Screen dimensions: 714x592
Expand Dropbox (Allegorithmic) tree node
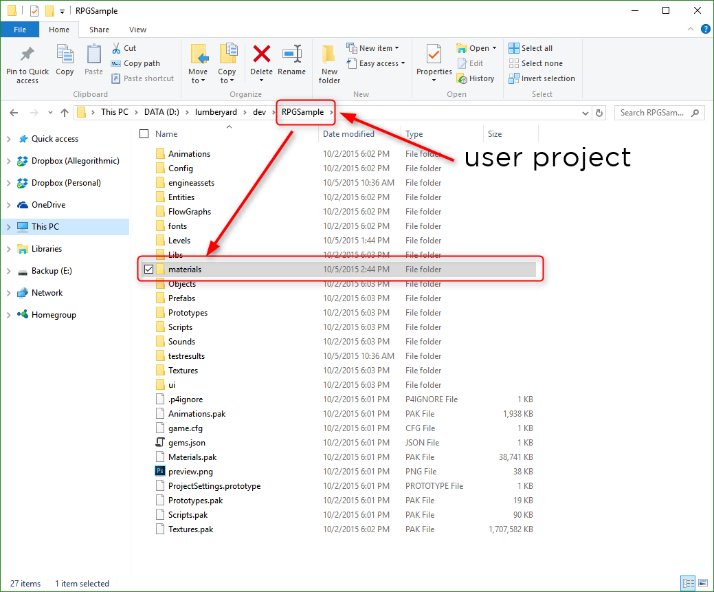[9, 161]
